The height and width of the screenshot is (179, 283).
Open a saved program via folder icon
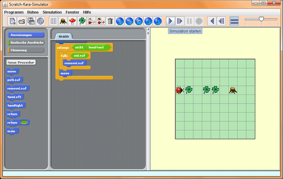(22, 21)
